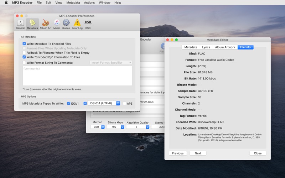Open Album Art preferences pane
Screen dimensions: 285x178
[46, 24]
